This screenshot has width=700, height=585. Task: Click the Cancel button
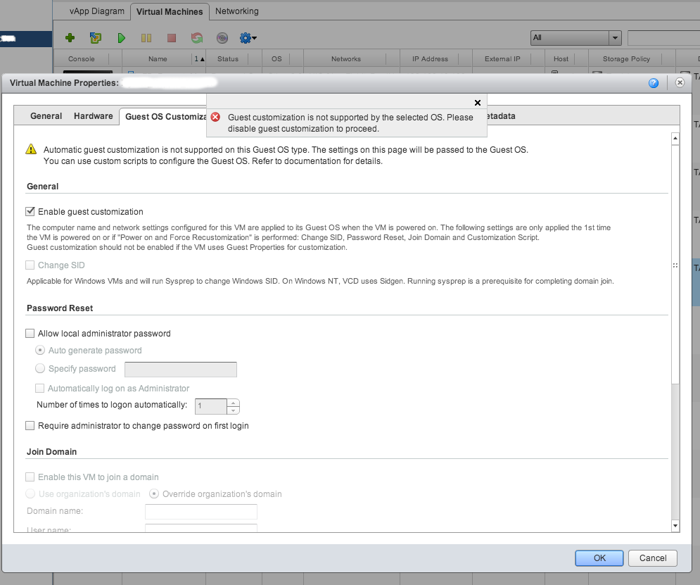click(x=652, y=558)
